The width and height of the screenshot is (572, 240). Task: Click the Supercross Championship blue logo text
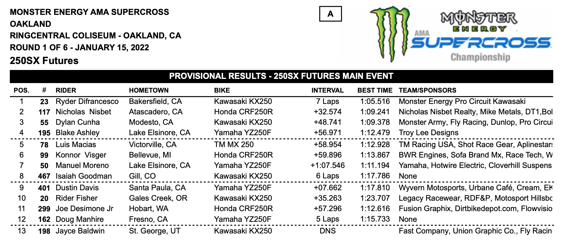481,43
